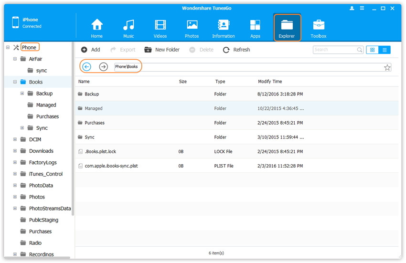Select the Backup folder row in list

pos(236,94)
